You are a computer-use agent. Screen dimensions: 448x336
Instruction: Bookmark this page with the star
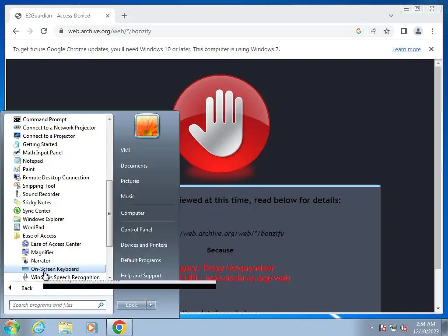(x=387, y=31)
